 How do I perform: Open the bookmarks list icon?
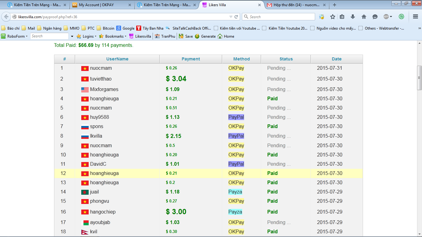[342, 17]
